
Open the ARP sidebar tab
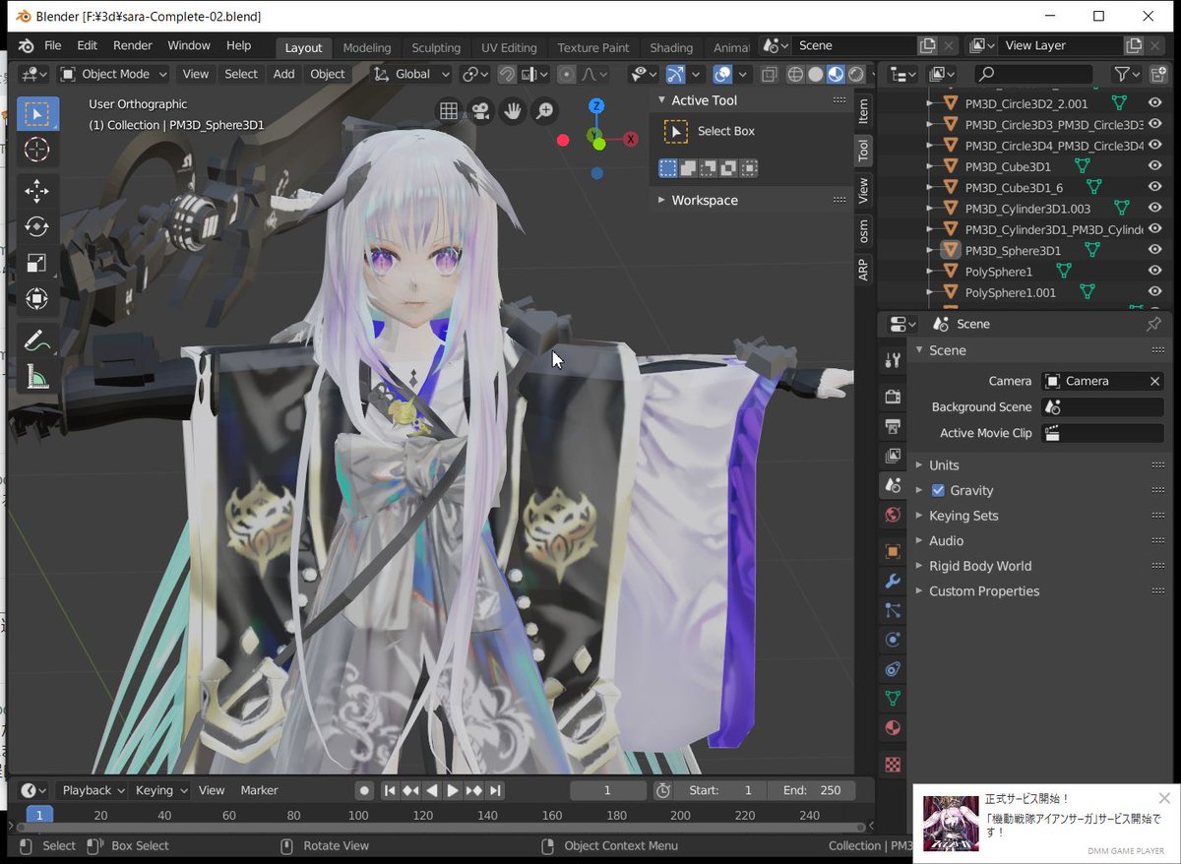863,269
